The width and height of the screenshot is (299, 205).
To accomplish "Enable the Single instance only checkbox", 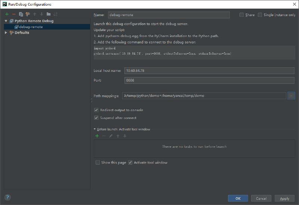I will 260,15.
